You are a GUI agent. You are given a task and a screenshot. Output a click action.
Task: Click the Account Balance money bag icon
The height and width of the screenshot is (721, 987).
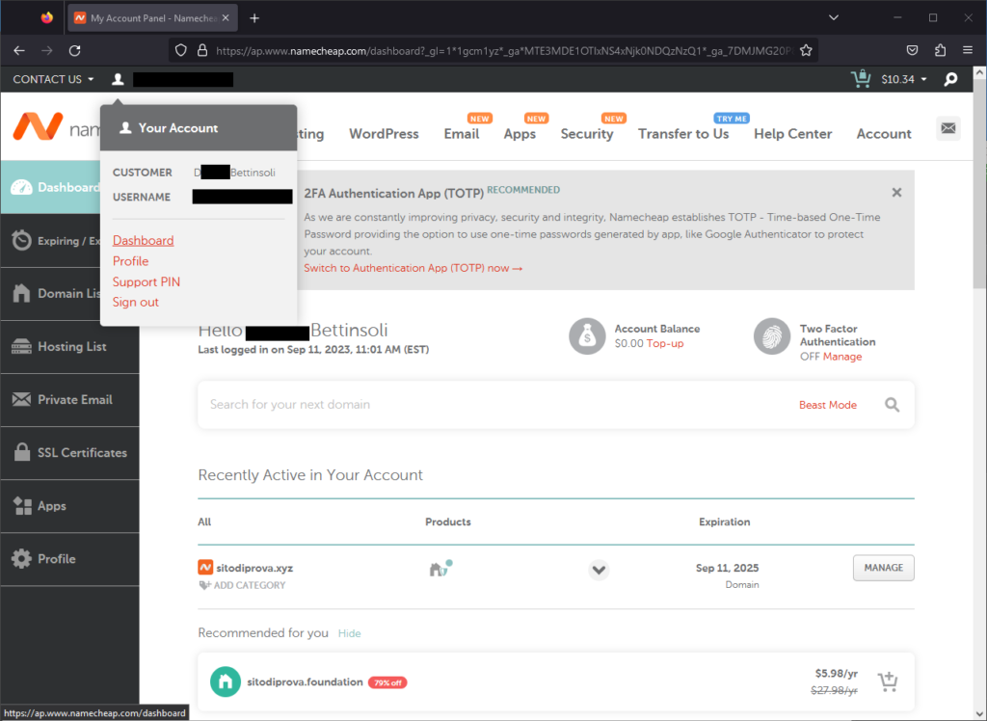click(587, 336)
